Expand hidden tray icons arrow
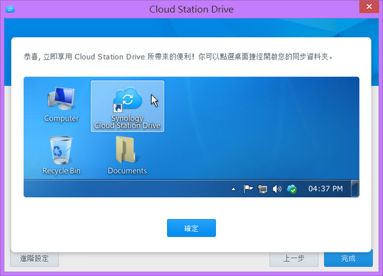 point(233,189)
